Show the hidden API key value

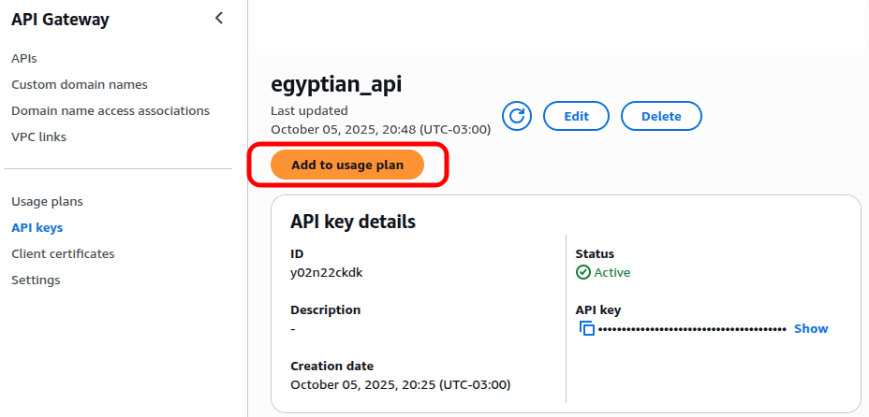(x=811, y=328)
